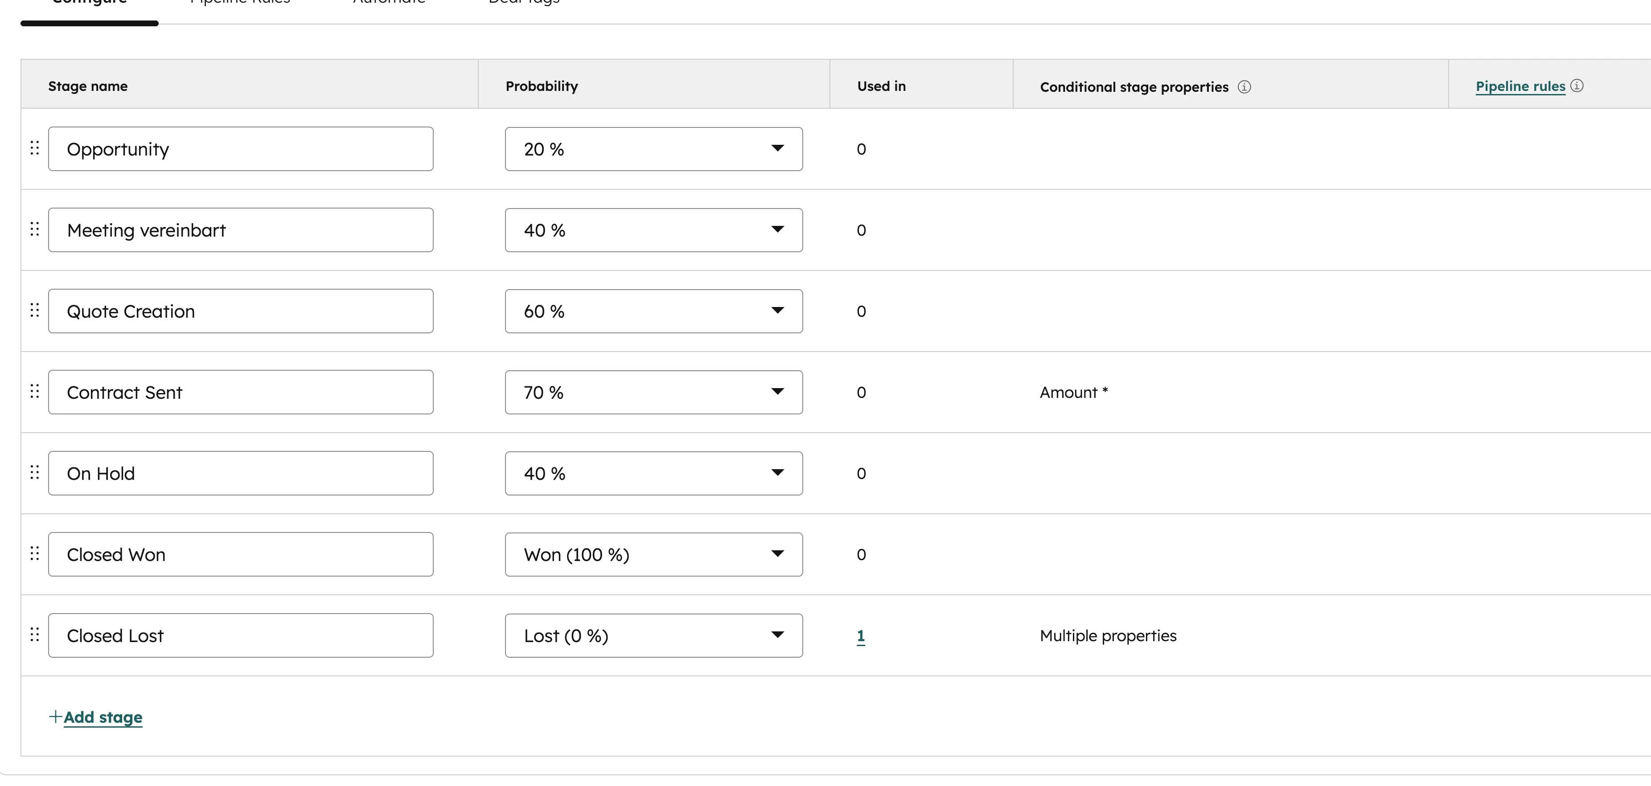
Task: Click the drag handle beside Closed Lost
Action: [x=35, y=635]
